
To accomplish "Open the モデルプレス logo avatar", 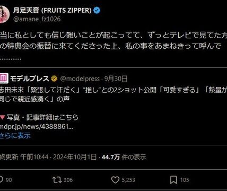I will tap(4, 79).
